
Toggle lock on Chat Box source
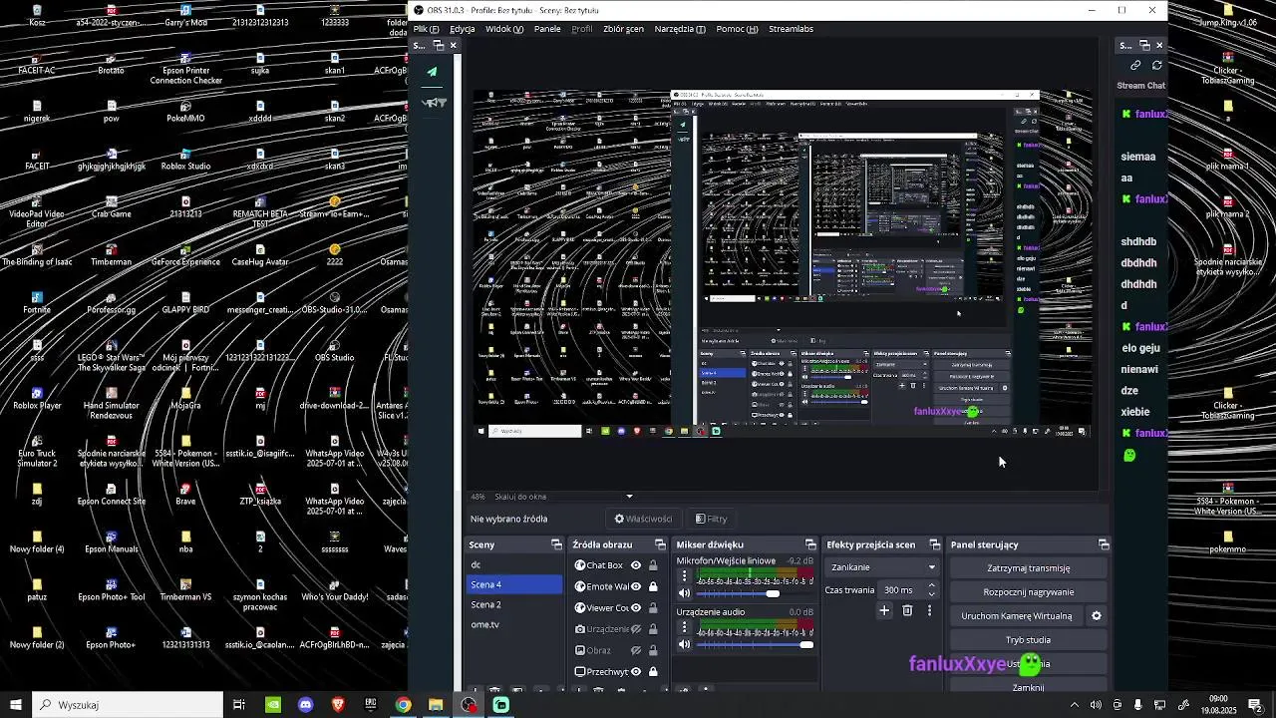click(x=653, y=565)
